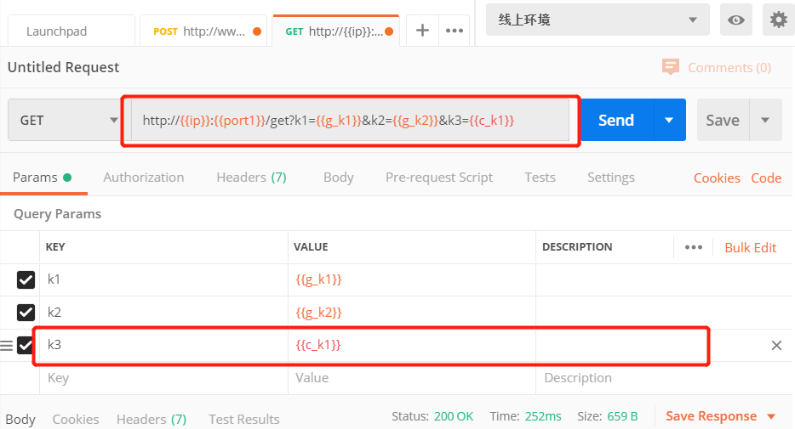Switch to the Authorization tab
This screenshot has width=795, height=429.
tap(144, 178)
